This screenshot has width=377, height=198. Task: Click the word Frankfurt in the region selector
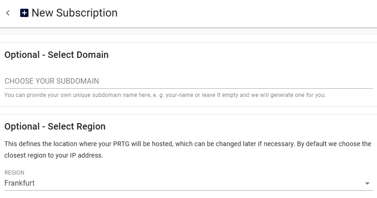pyautogui.click(x=19, y=183)
